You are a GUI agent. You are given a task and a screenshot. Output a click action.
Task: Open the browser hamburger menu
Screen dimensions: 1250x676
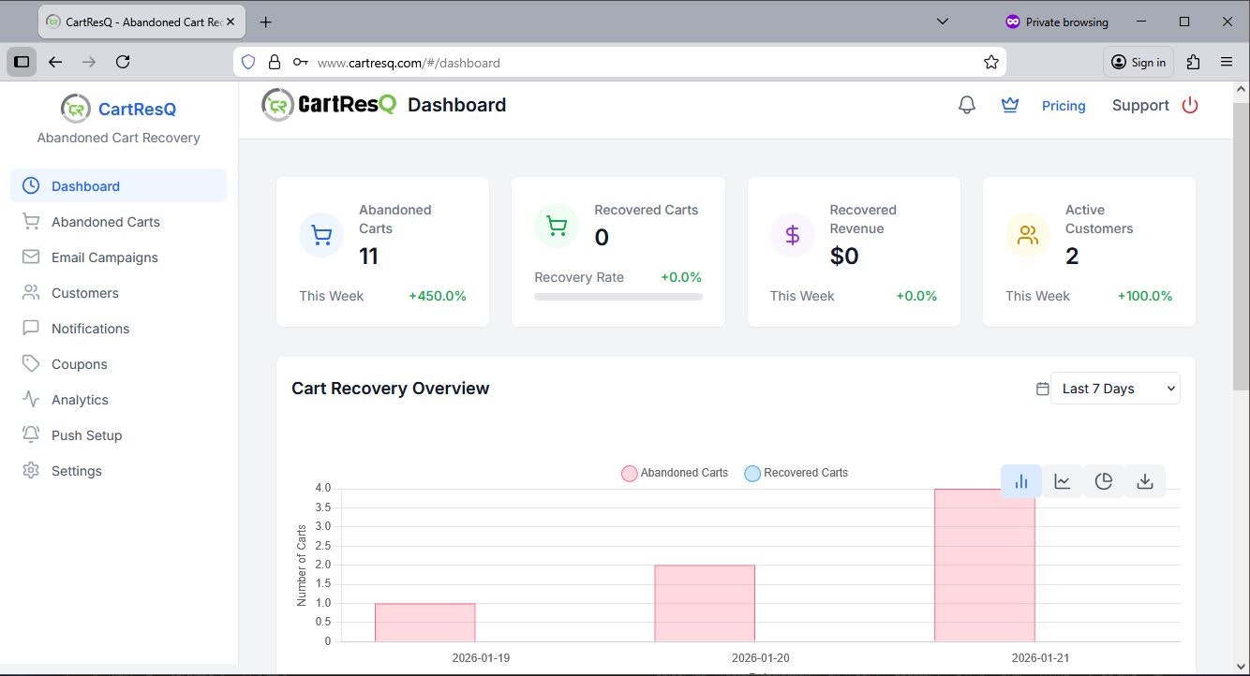1227,62
